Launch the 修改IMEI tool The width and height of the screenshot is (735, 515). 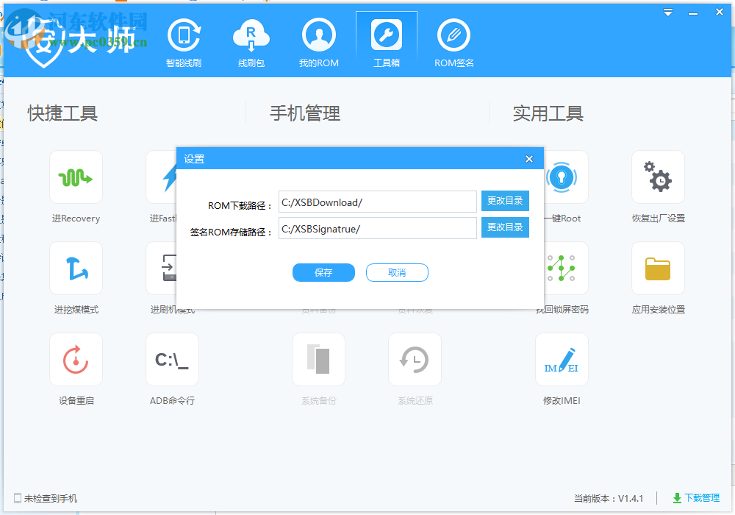[562, 360]
